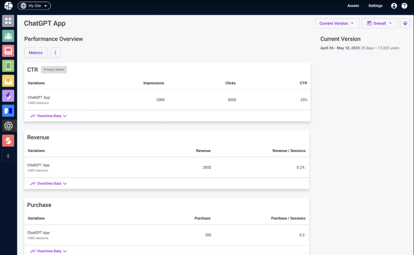
Task: Select the ChatGPT App row in Revenue table
Action: pos(167,167)
